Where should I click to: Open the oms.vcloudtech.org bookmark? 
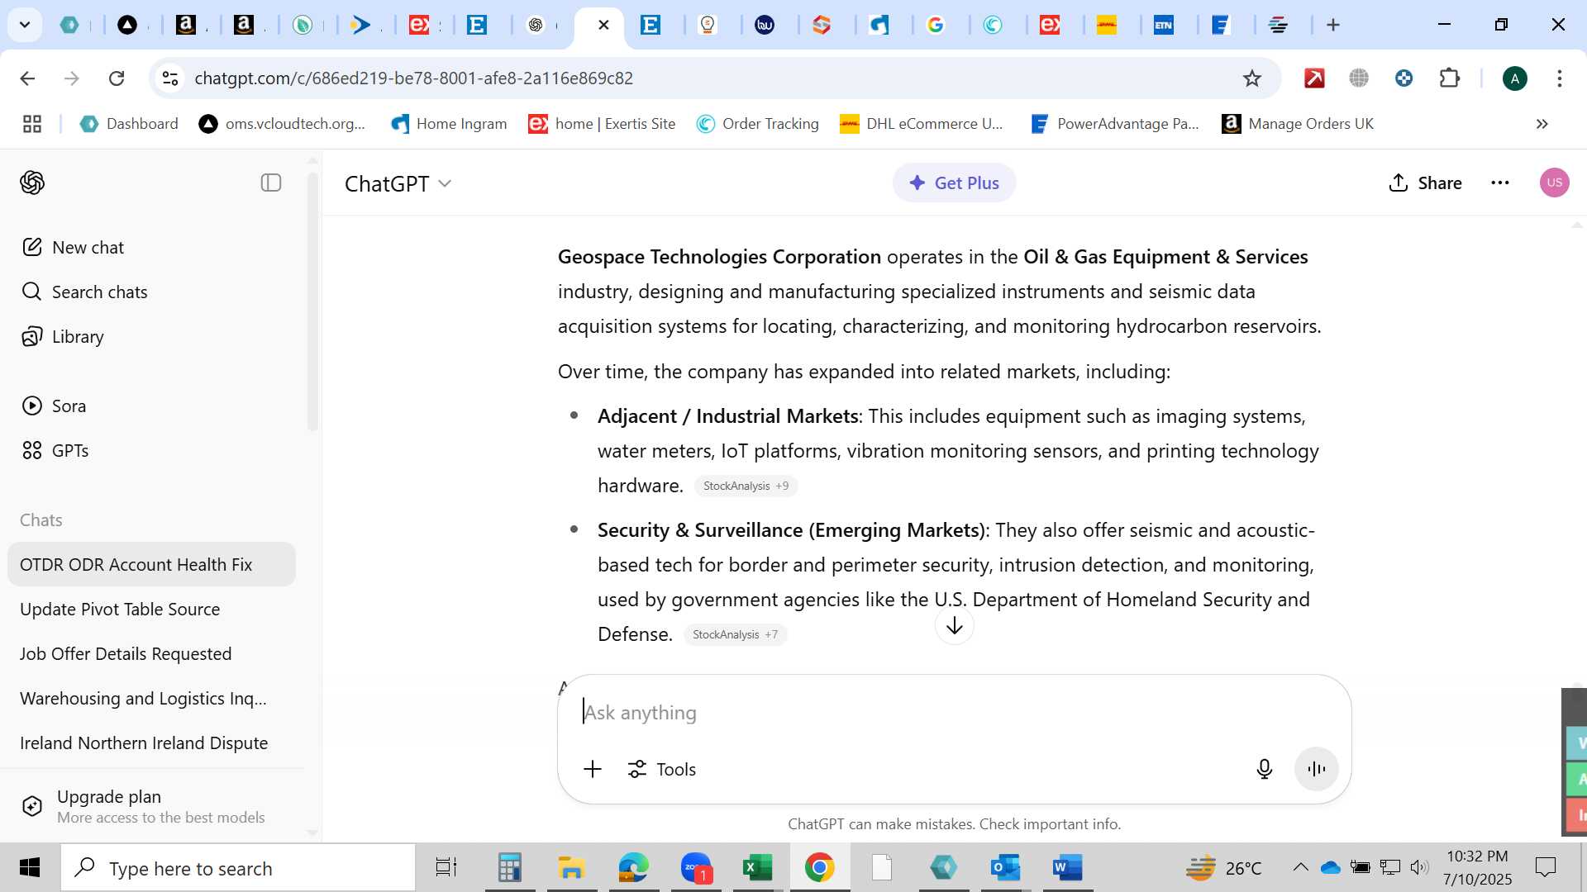282,124
